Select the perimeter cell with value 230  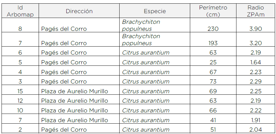(x=213, y=29)
